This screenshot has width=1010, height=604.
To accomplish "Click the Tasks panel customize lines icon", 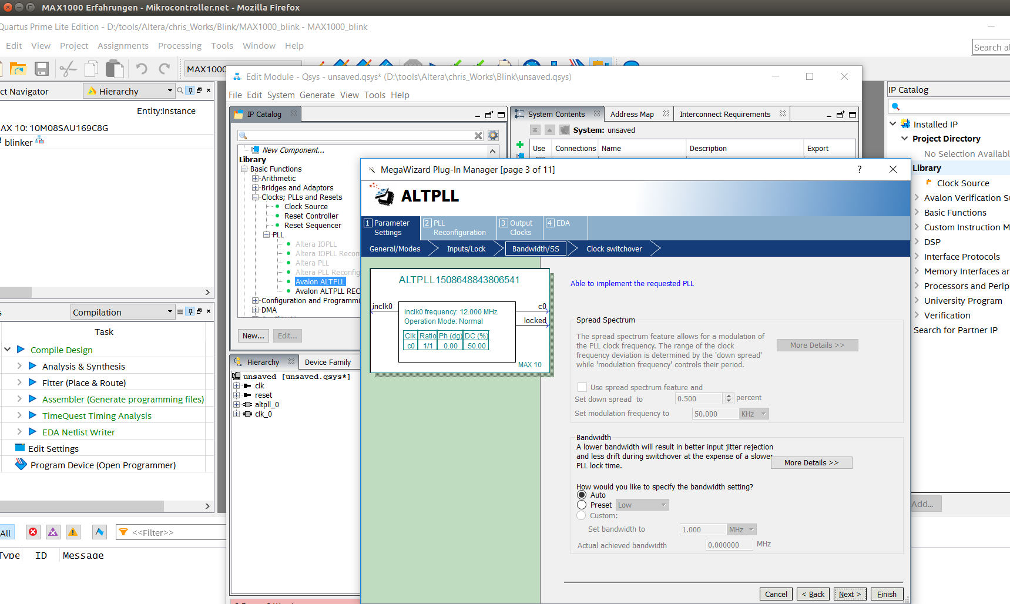I will tap(180, 311).
